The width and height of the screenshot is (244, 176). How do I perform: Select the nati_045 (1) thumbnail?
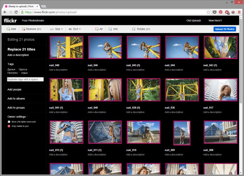point(144,47)
